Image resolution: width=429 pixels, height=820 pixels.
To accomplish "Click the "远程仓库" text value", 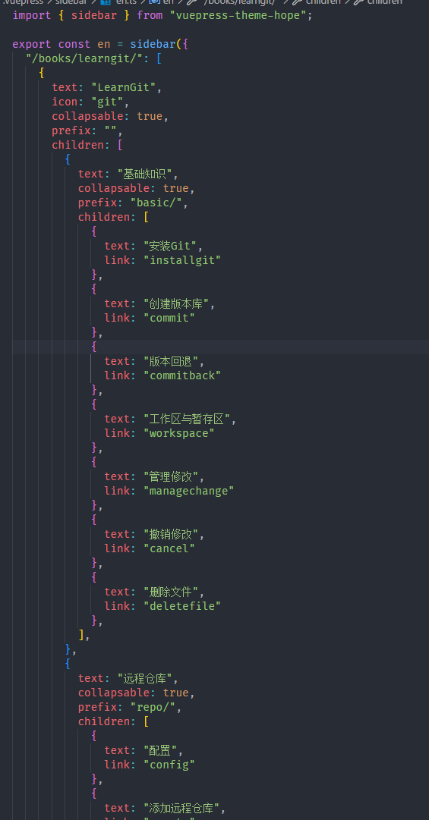I will click(x=145, y=678).
